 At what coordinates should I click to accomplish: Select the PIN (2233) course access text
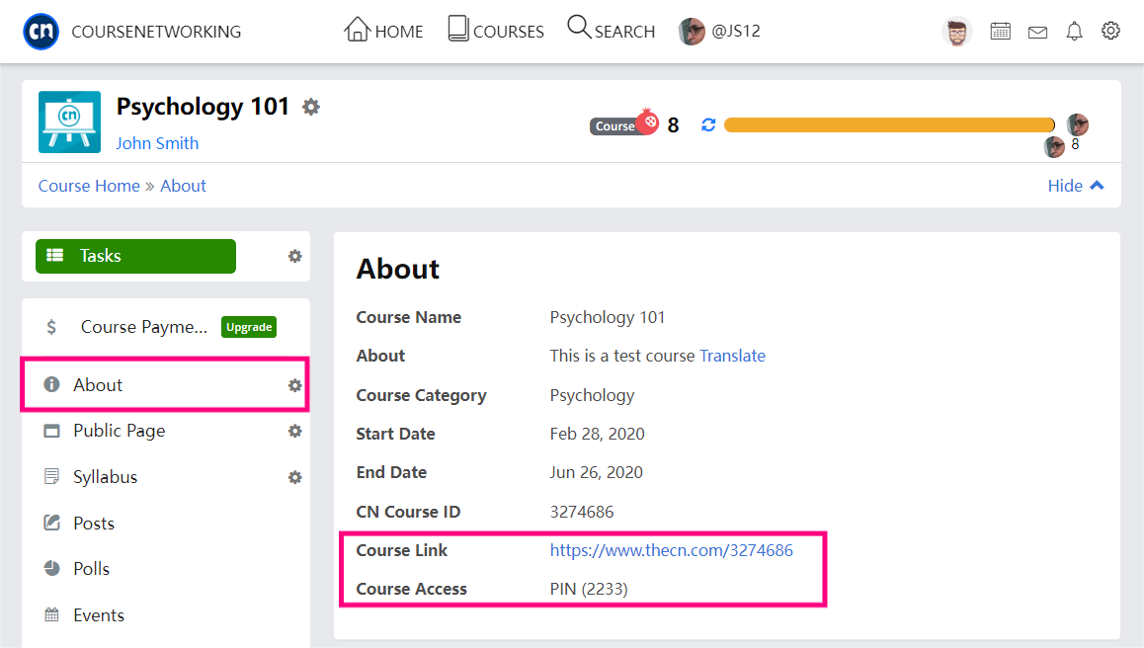coord(589,589)
